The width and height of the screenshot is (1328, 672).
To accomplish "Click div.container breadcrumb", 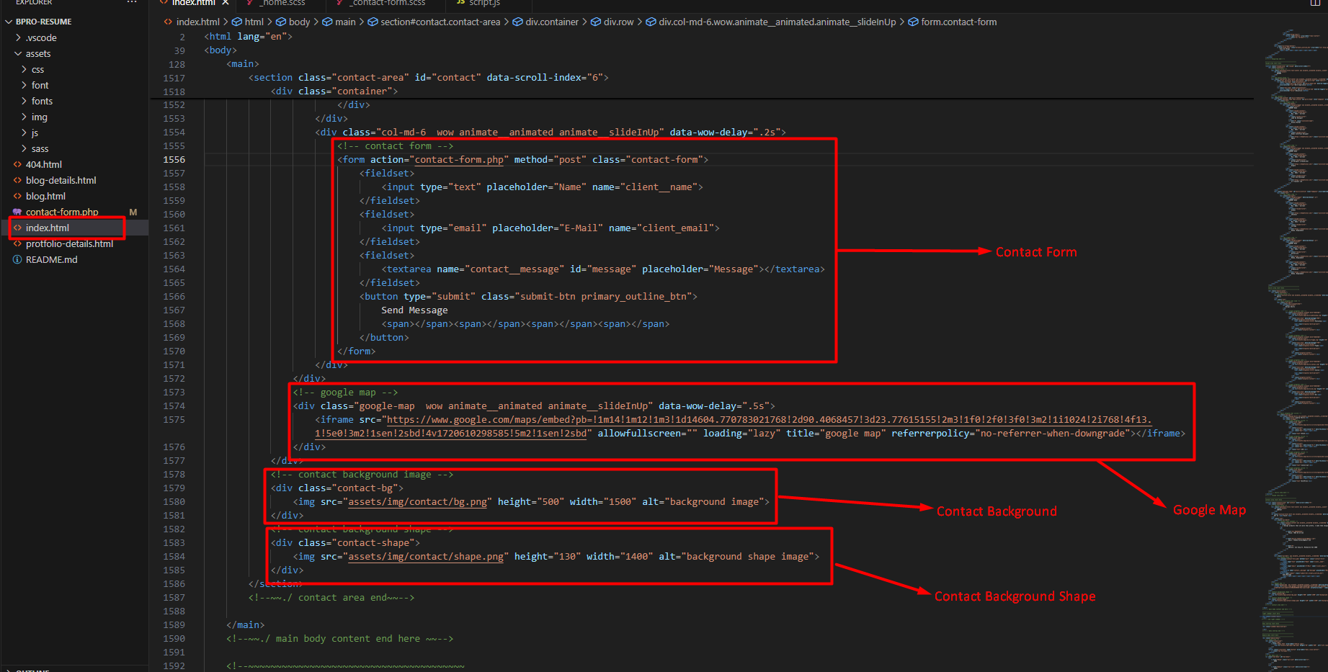I will pos(545,22).
